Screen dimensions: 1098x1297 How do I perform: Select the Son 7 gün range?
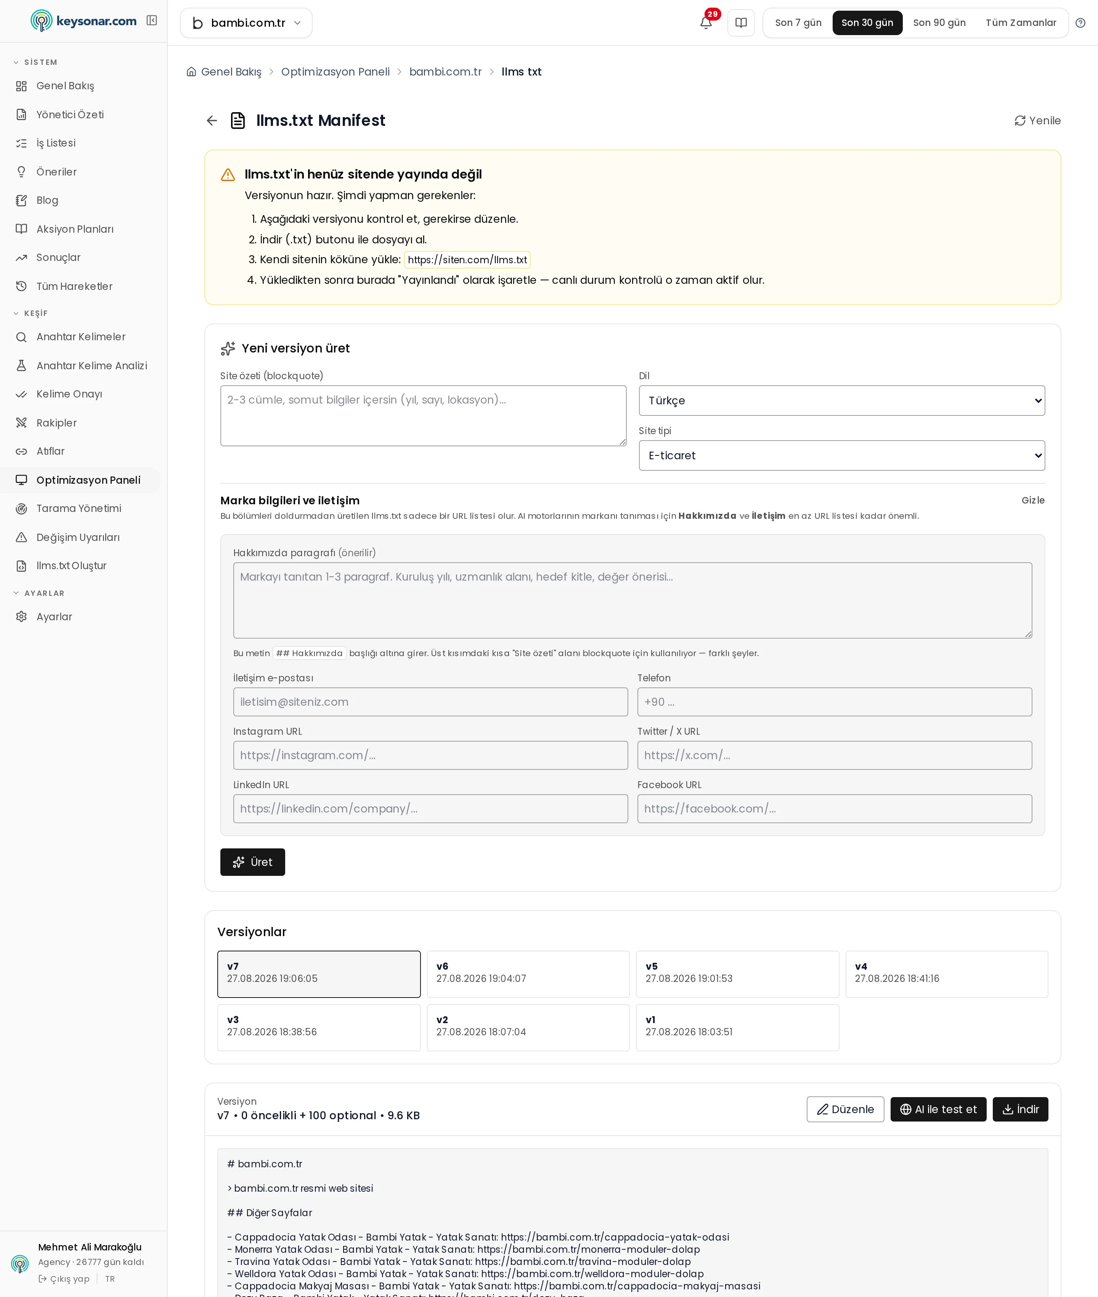pos(798,23)
